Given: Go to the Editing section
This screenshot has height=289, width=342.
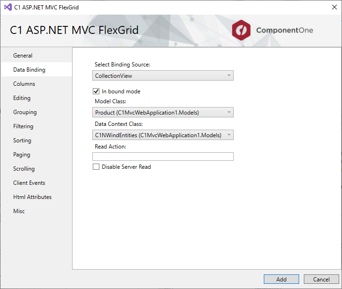Looking at the screenshot, I should click(22, 98).
